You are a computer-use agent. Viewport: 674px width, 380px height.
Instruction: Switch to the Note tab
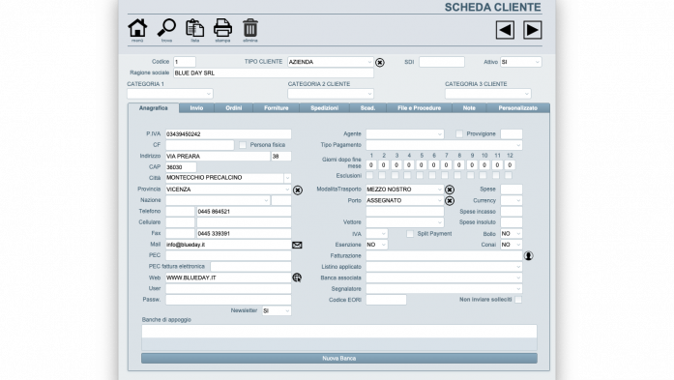(469, 108)
